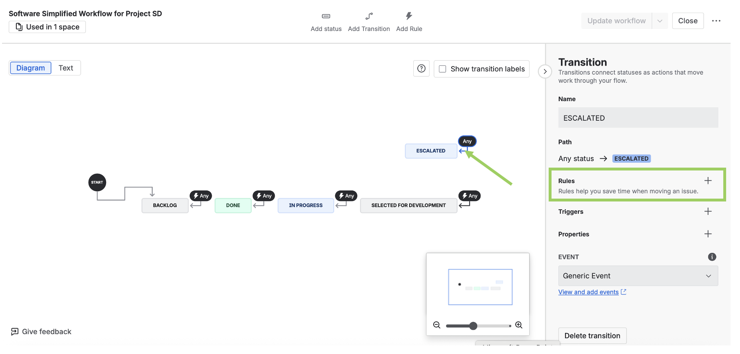This screenshot has width=740, height=354.
Task: Select the Any transition badge above ESCALATED
Action: [467, 141]
